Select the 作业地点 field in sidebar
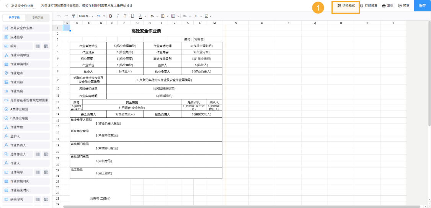This screenshot has width=431, height=208. click(x=26, y=73)
